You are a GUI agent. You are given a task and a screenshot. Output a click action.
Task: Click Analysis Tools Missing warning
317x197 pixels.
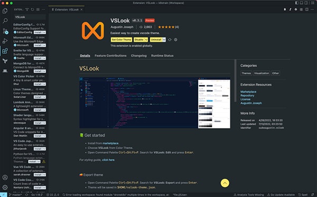click(x=249, y=195)
